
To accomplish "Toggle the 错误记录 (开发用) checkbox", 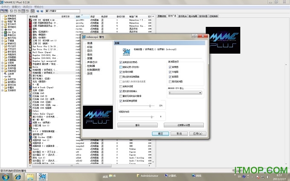I will point(121,67).
